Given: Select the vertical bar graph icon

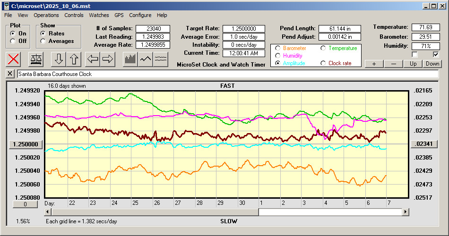Looking at the screenshot, I should tap(130, 59).
